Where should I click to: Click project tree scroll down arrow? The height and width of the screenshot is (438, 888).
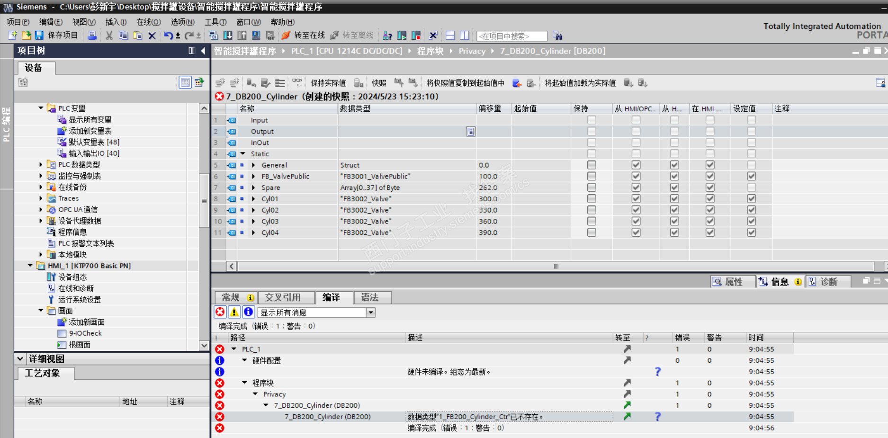[x=204, y=345]
